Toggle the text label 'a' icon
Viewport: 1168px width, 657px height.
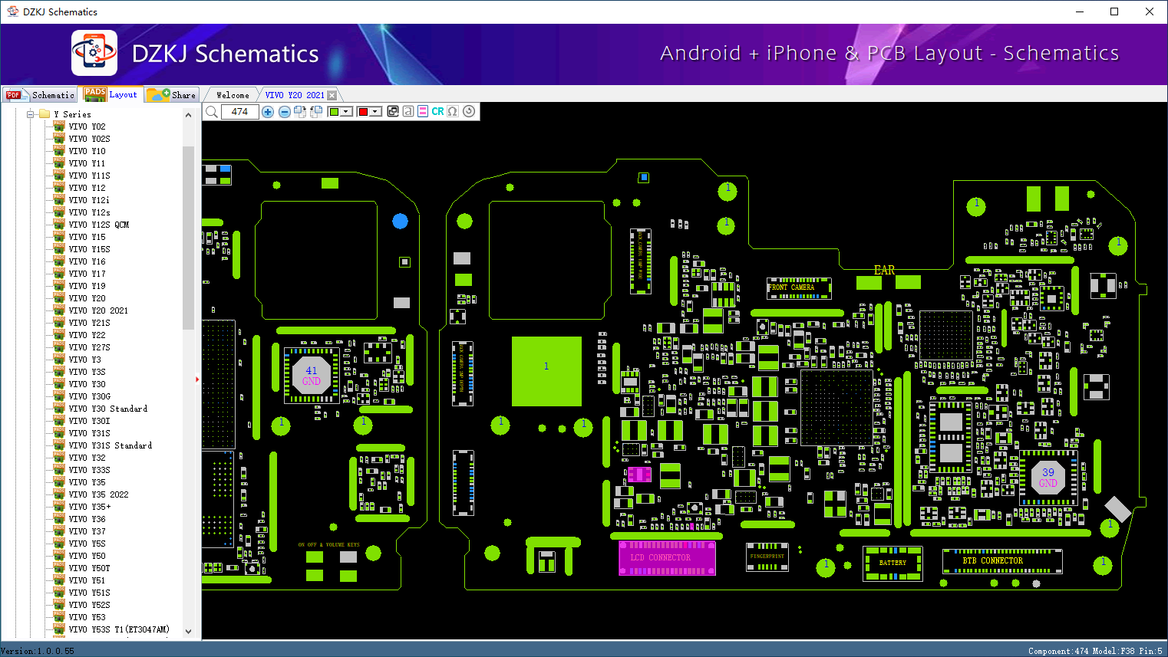click(x=408, y=112)
